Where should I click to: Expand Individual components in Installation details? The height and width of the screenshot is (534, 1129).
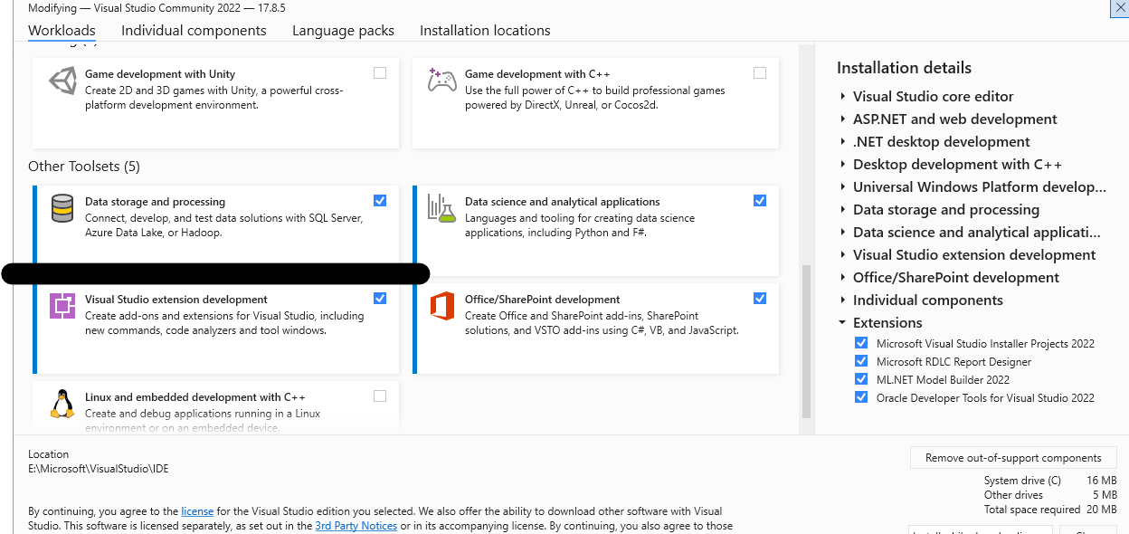(x=842, y=300)
